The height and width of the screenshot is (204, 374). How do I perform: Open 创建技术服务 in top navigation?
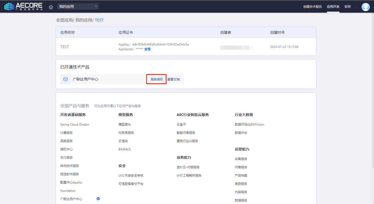pyautogui.click(x=312, y=7)
